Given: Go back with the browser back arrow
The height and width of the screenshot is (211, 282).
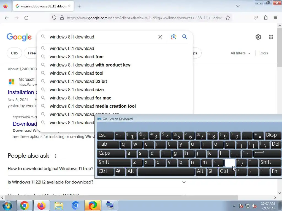Looking at the screenshot, I should point(7,18).
